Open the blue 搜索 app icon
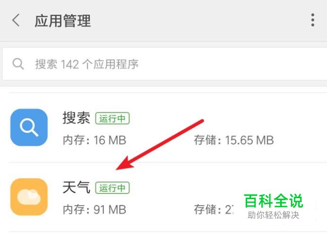Viewport: 327px width, 236px height. [x=29, y=127]
